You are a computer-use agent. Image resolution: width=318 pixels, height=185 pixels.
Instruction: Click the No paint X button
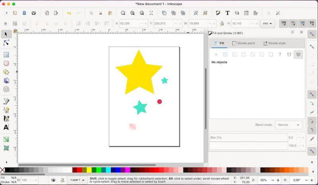tap(216, 54)
